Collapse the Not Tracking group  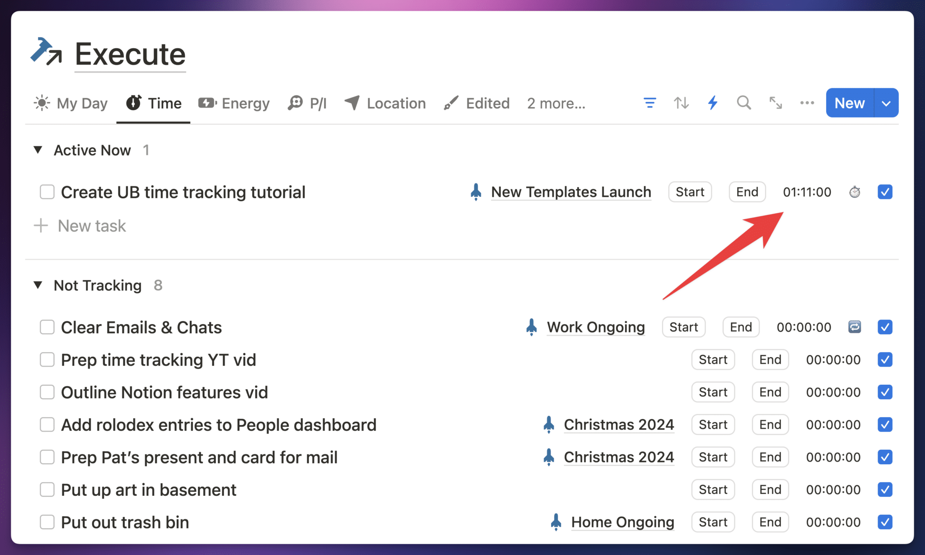(38, 285)
